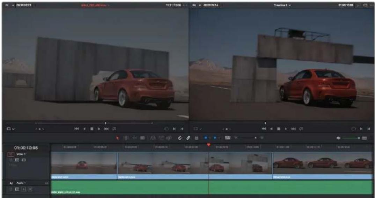Screen dimensions: 375x198
Task: Choose the Dynamic Trim mode tool
Action: coord(134,138)
